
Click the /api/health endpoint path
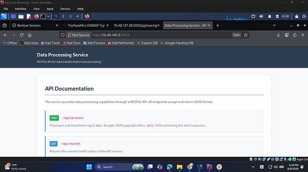(x=71, y=144)
